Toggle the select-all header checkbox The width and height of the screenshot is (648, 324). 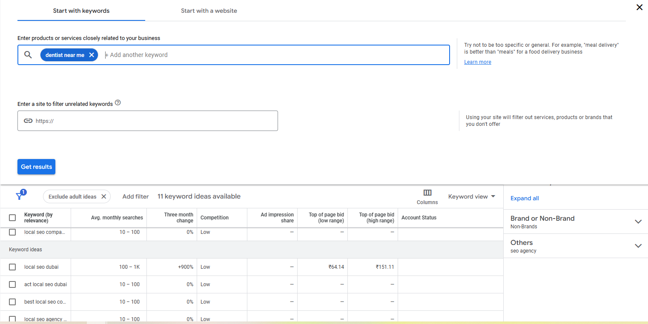(x=12, y=218)
